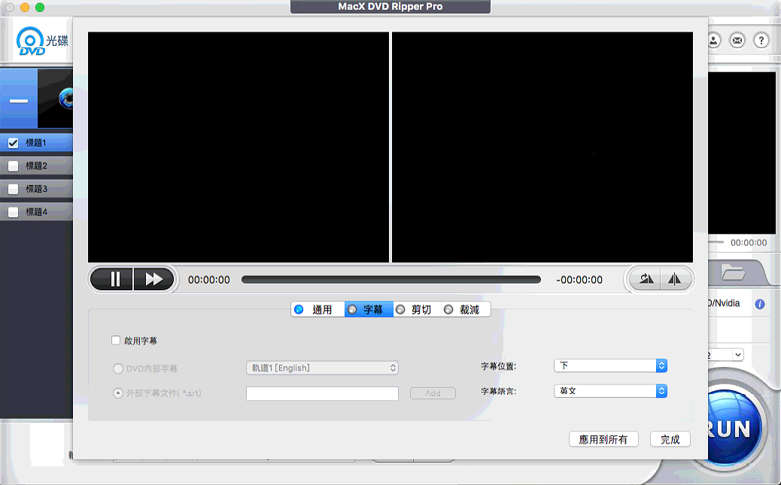Check the 標題2 checkbox
The height and width of the screenshot is (485, 781).
(14, 166)
